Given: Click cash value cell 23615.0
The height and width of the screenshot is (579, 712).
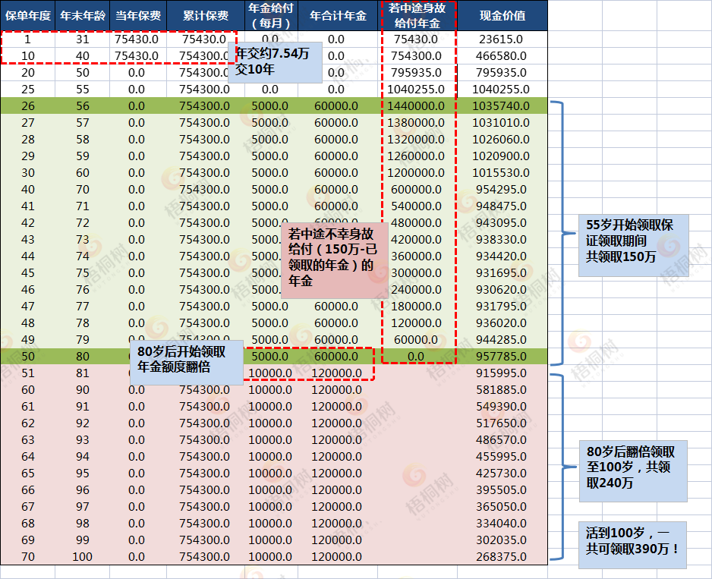Looking at the screenshot, I should pos(501,39).
